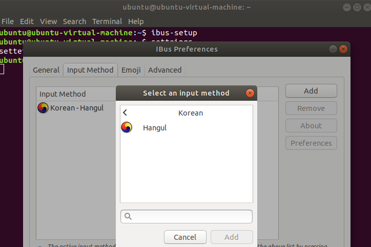Focus the input method search field
This screenshot has width=371, height=247.
tap(187, 216)
